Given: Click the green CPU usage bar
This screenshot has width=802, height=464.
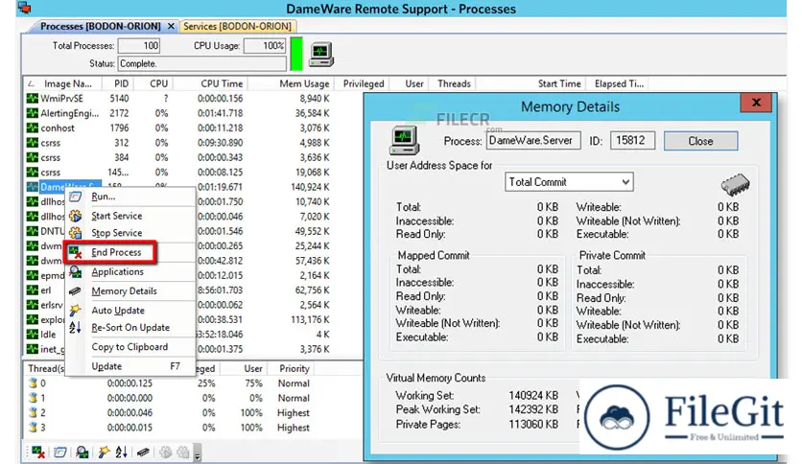Looking at the screenshot, I should pyautogui.click(x=296, y=54).
